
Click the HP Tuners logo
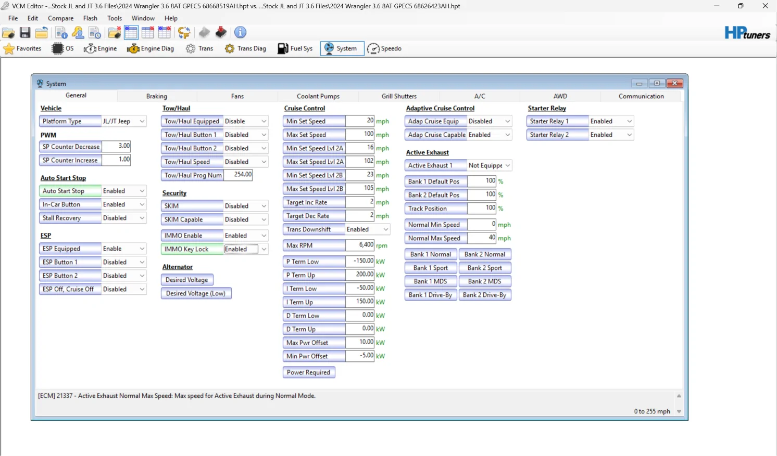[747, 33]
